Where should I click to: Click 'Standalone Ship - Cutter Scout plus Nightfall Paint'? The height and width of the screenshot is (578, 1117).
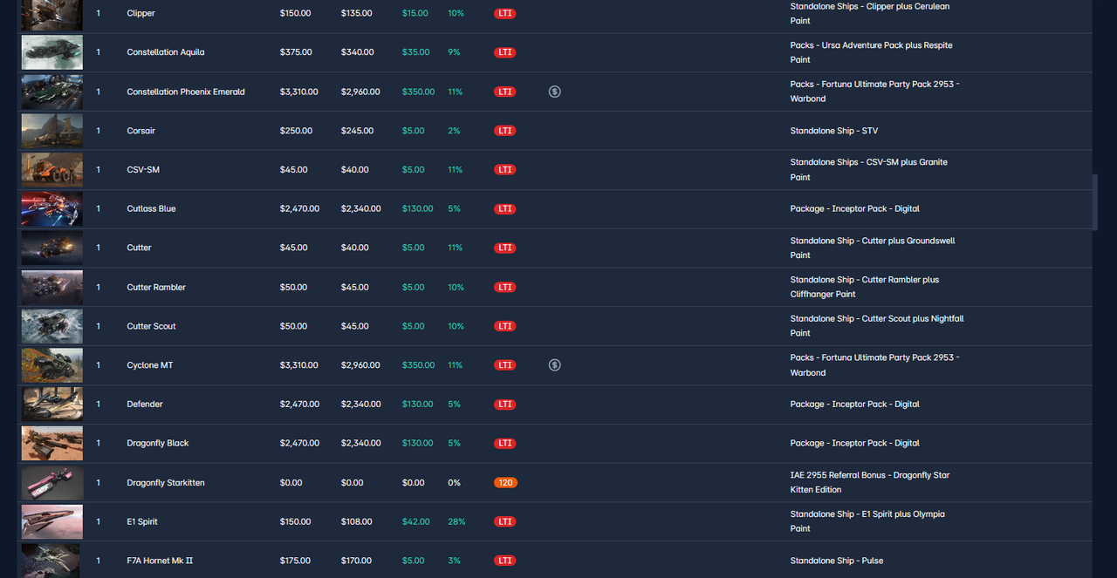(x=877, y=326)
